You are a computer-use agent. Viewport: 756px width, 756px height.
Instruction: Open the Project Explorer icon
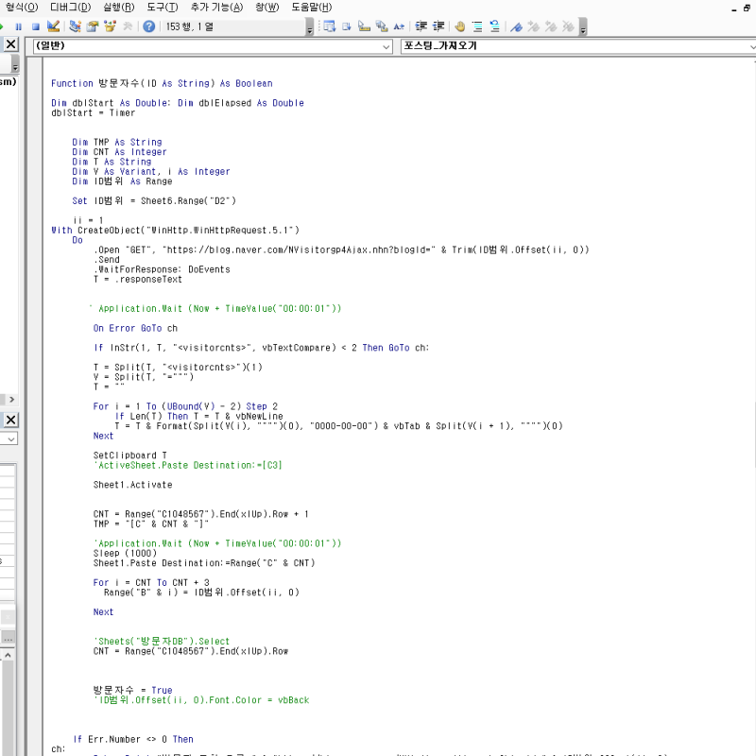point(77,26)
